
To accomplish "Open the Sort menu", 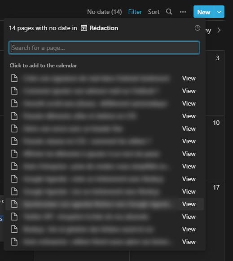I will coord(154,12).
